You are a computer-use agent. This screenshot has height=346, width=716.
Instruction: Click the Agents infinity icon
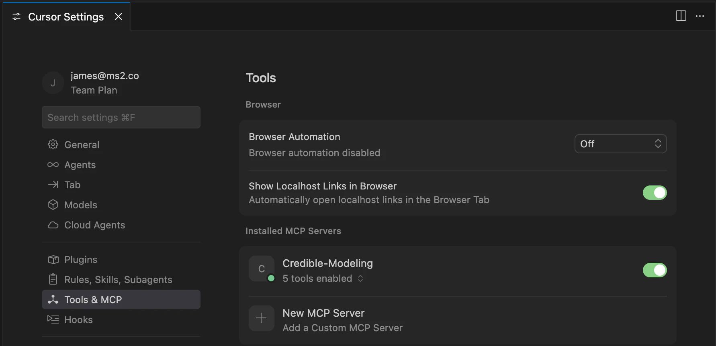(x=53, y=165)
